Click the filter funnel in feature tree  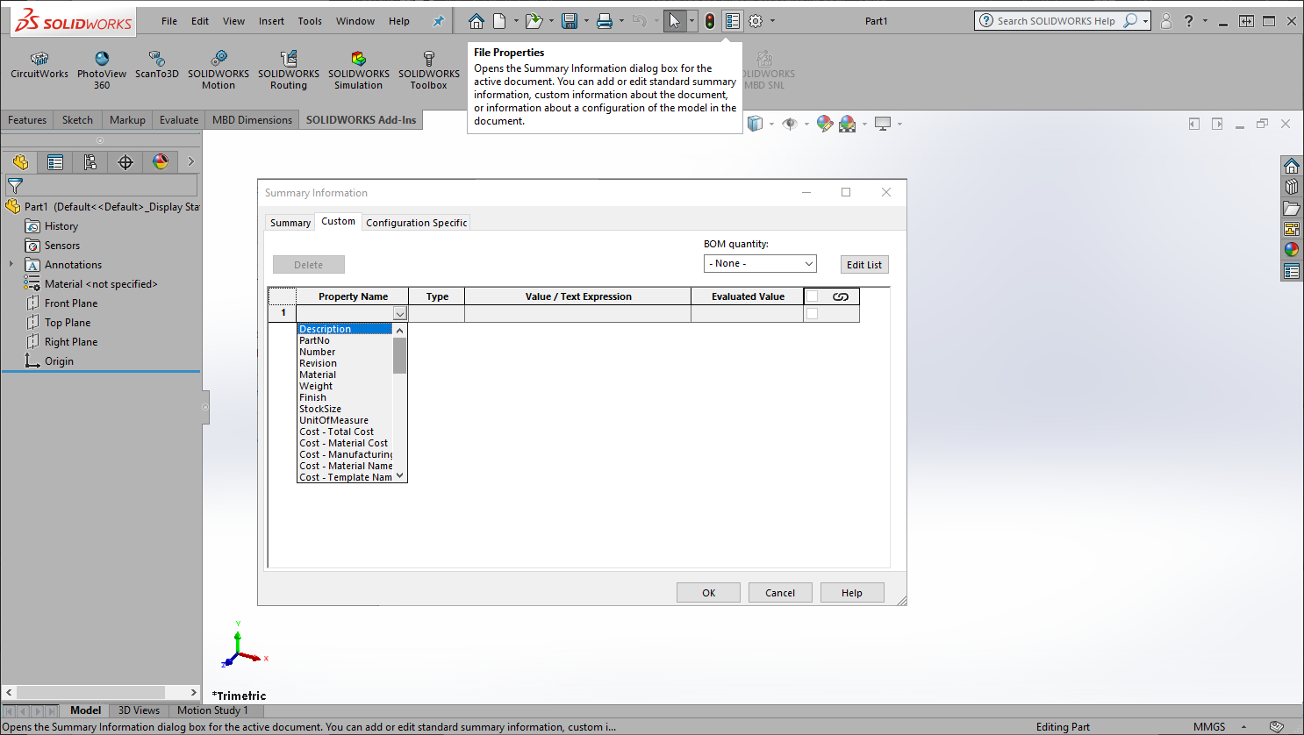coord(15,185)
